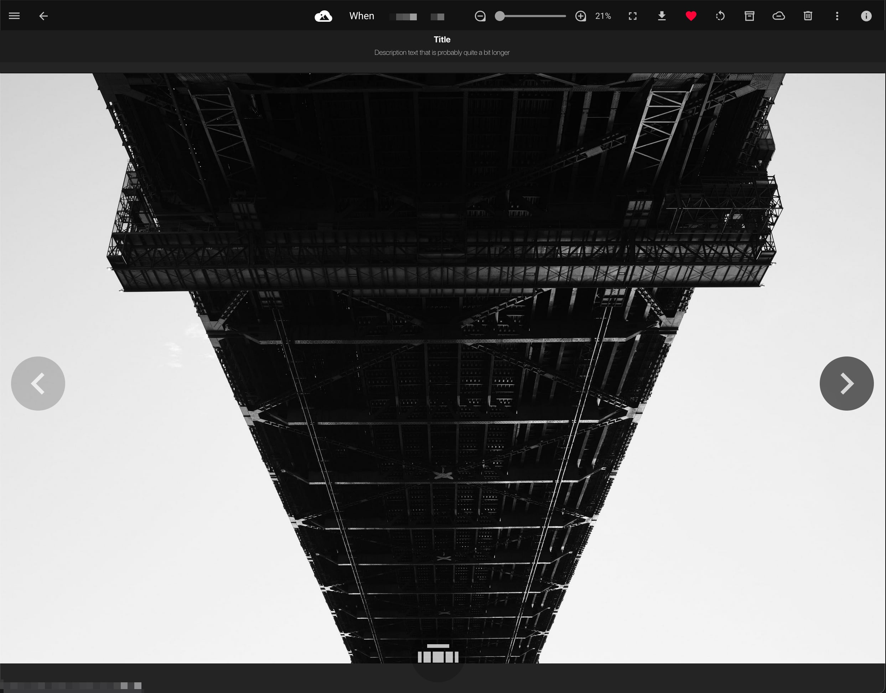Select the photo Title text

pyautogui.click(x=442, y=40)
